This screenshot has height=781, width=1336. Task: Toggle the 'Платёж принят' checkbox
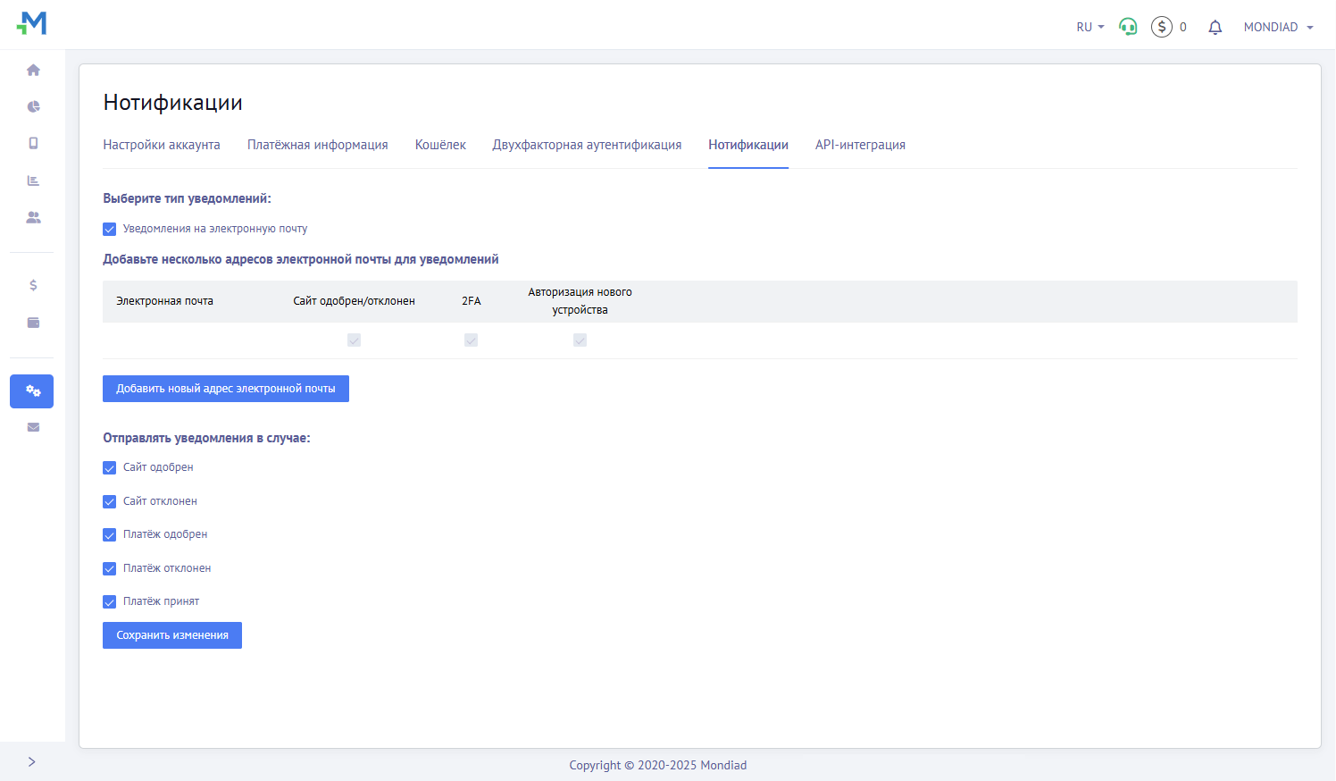pyautogui.click(x=110, y=602)
